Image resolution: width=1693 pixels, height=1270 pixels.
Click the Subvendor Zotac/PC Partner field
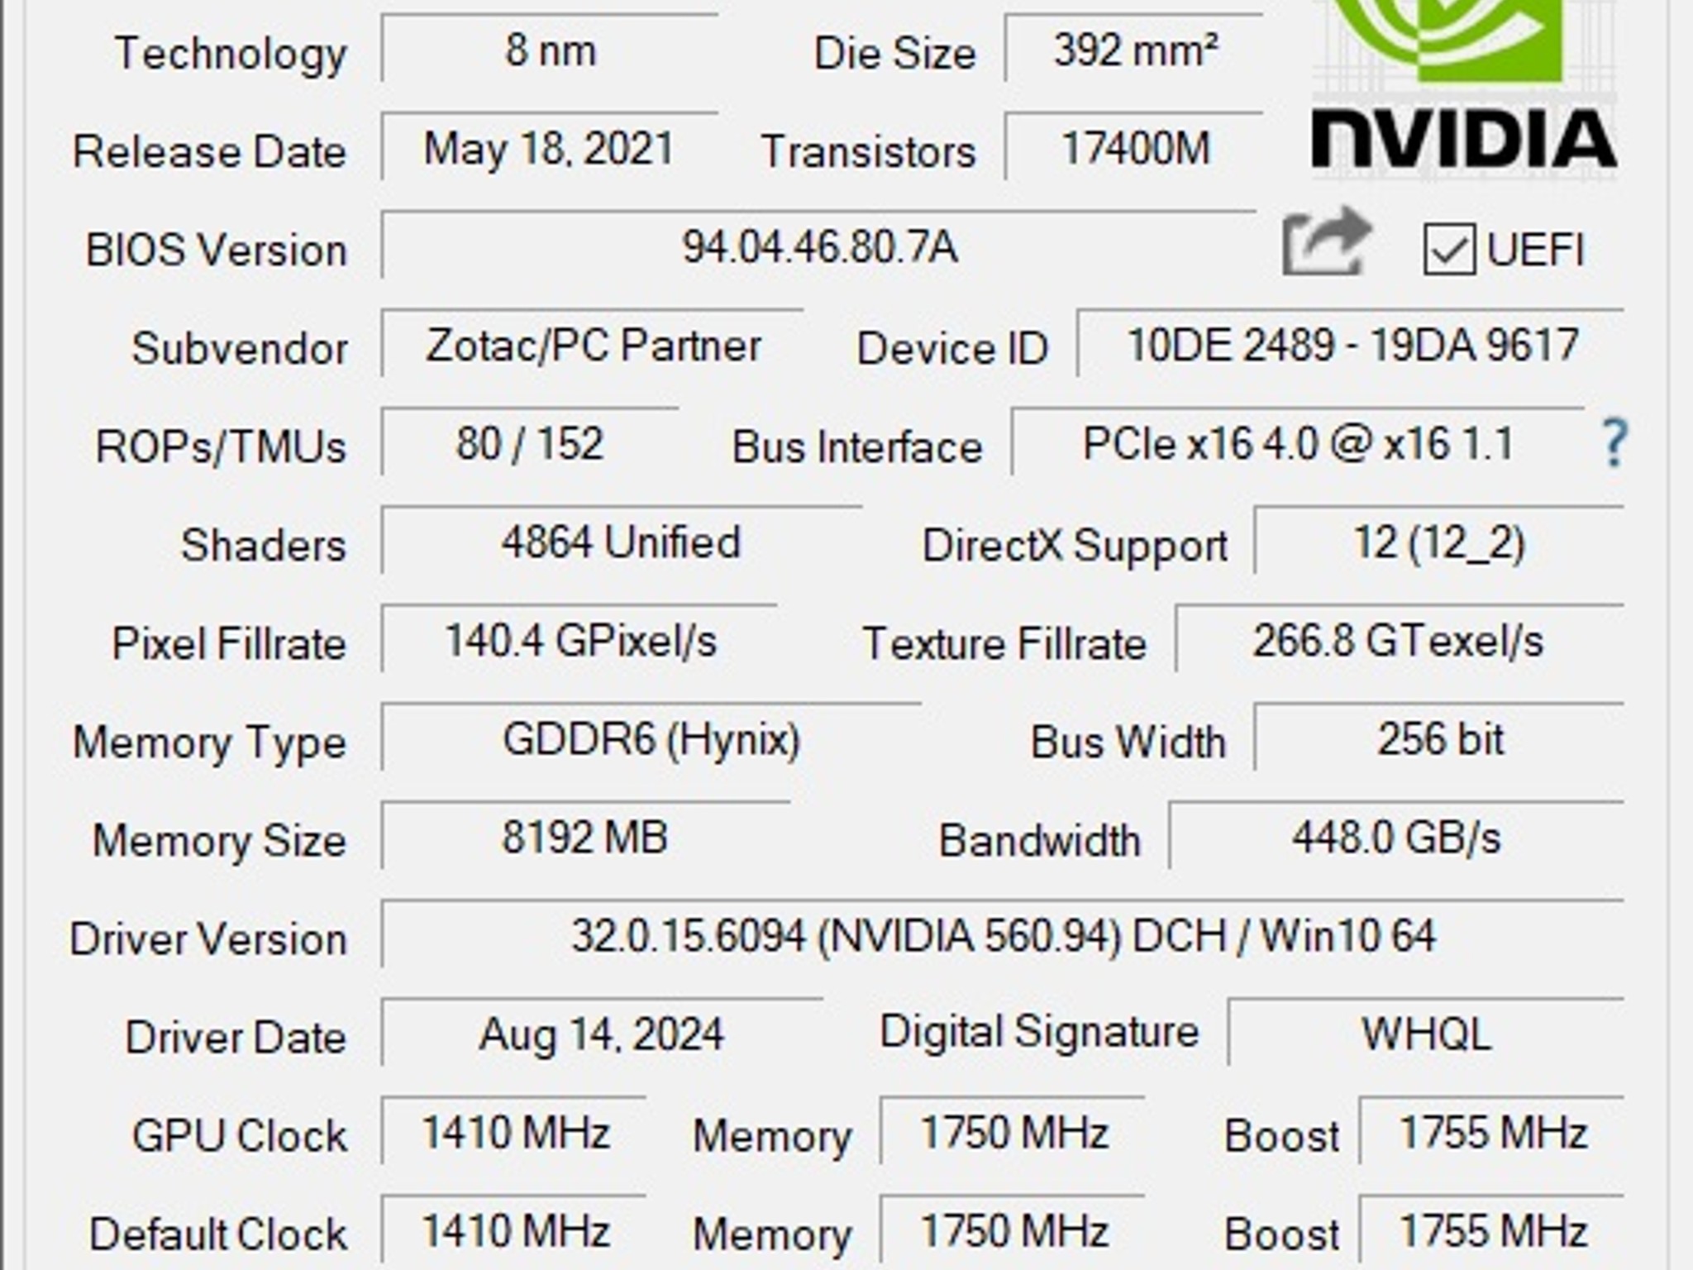click(592, 344)
